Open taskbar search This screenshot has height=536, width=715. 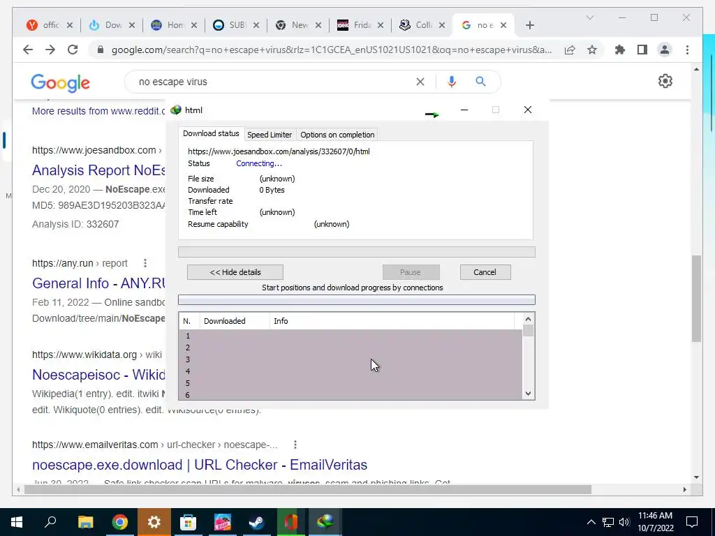[x=50, y=522]
